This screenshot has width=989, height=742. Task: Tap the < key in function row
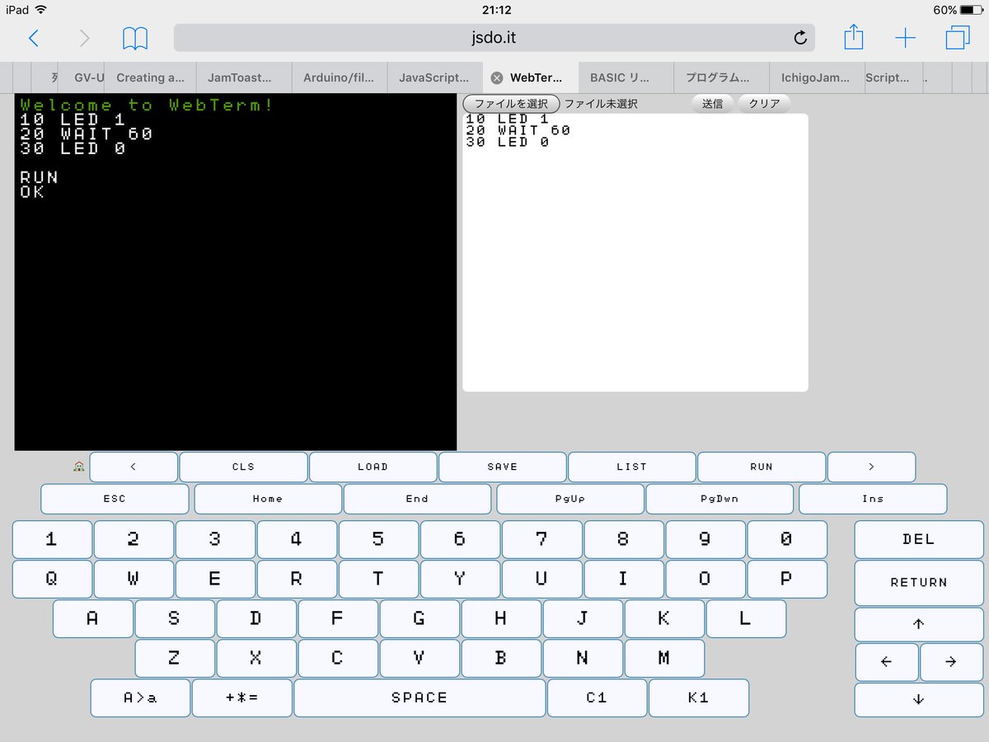134,467
